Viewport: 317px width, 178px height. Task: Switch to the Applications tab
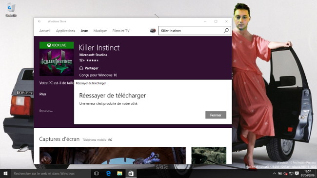pos(65,31)
